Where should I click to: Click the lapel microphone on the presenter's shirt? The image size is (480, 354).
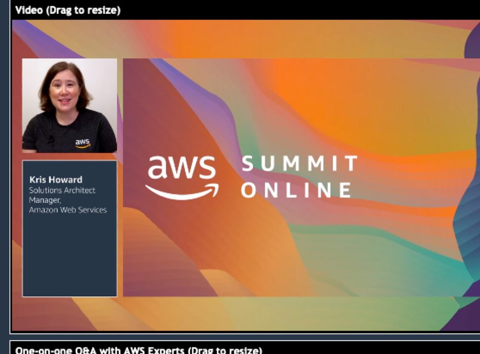click(50, 140)
